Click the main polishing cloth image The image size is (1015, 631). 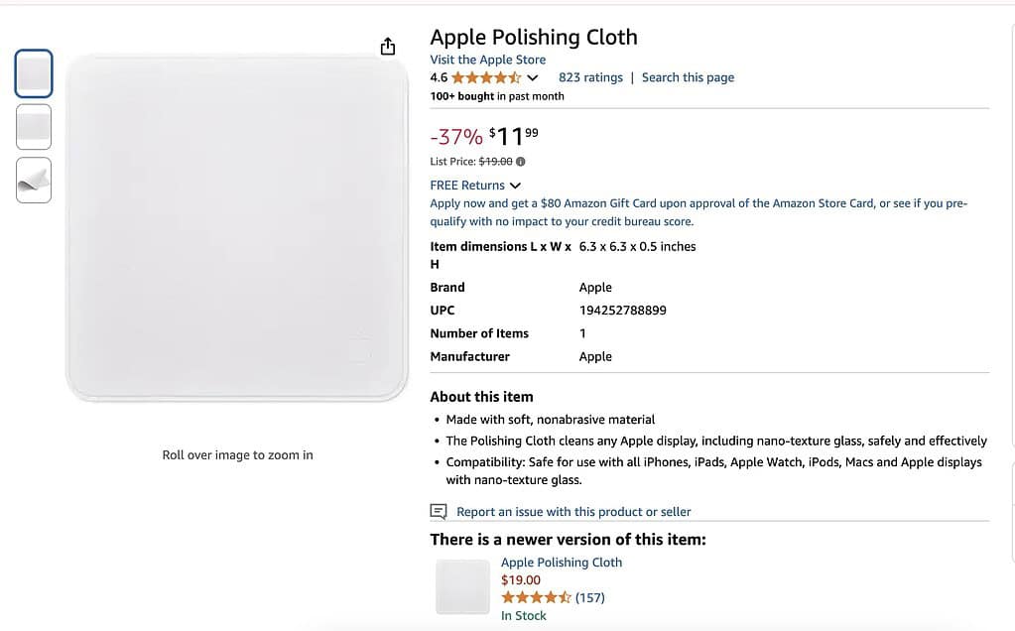pos(237,228)
